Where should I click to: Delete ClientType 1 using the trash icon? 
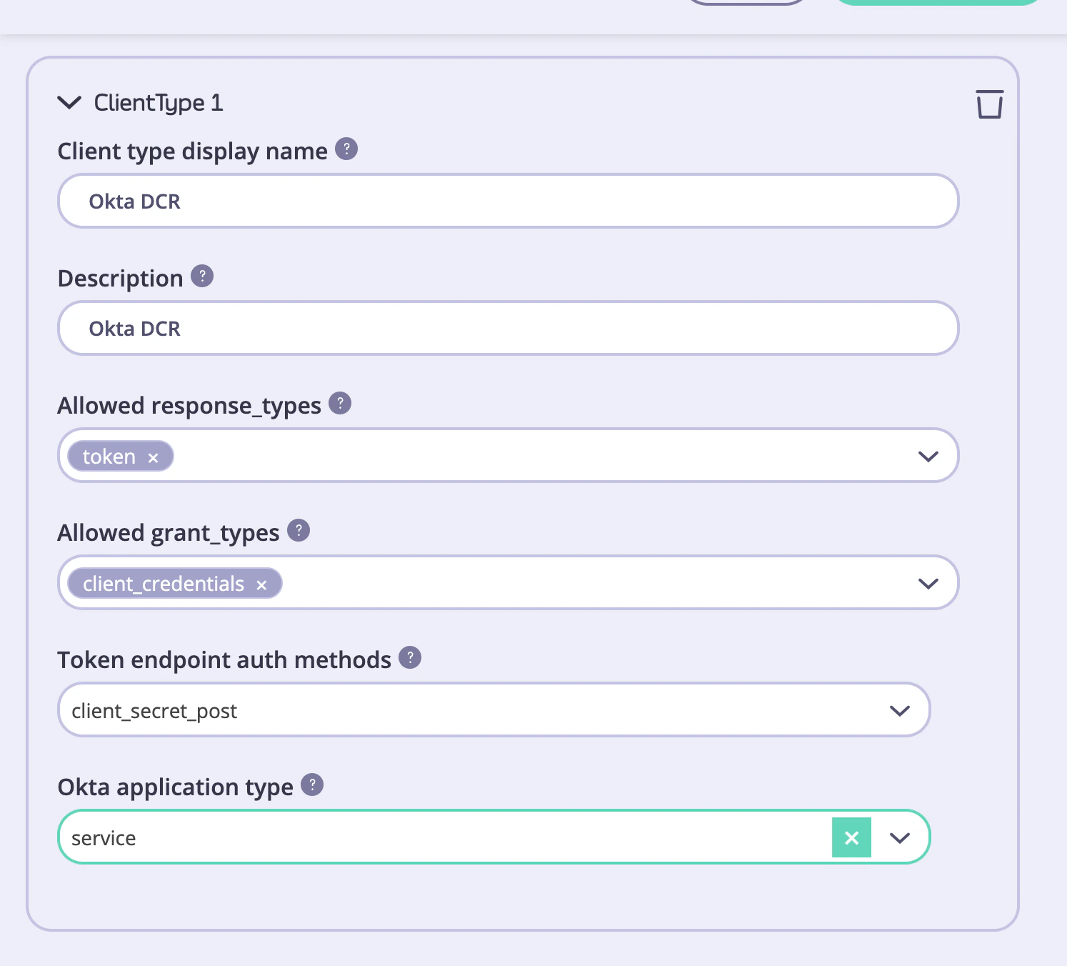989,104
